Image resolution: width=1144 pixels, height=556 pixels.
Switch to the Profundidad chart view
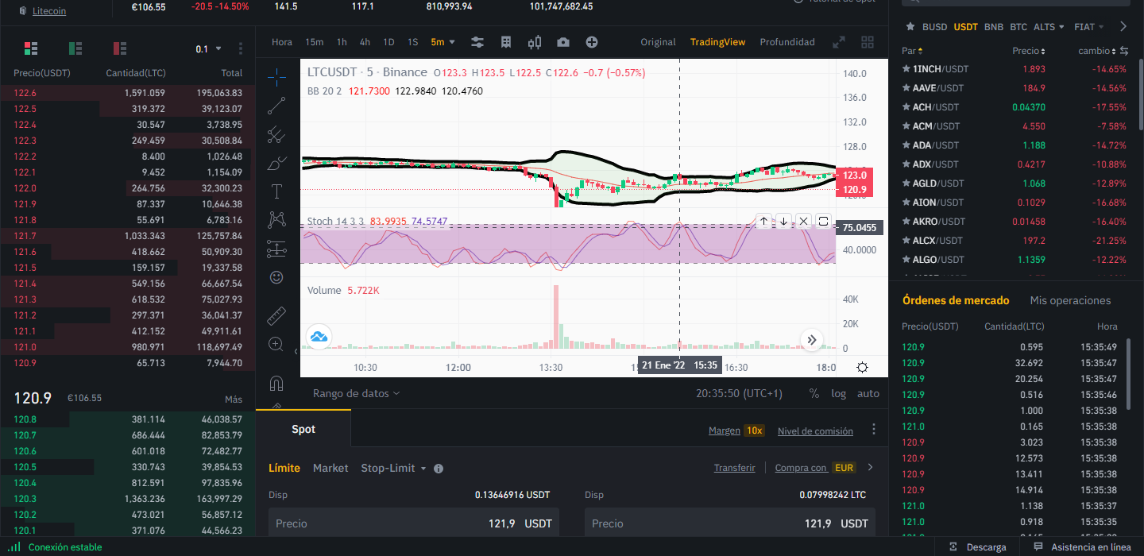click(x=787, y=42)
